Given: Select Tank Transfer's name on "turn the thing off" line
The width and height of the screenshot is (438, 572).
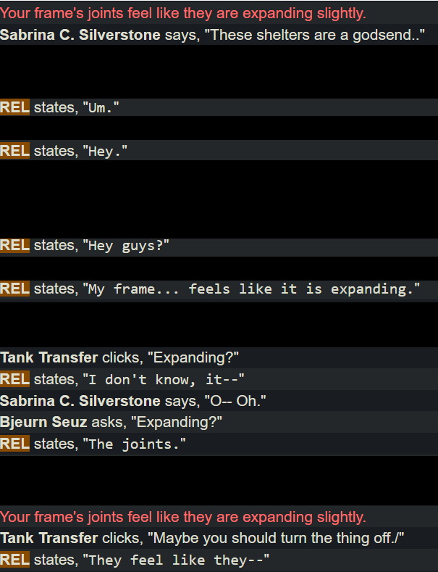Looking at the screenshot, I should pos(49,538).
